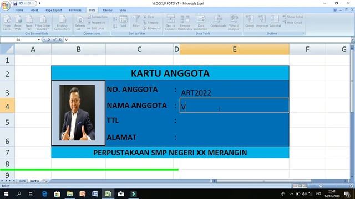Open Outline dialog launcher

pyautogui.click(x=303, y=33)
